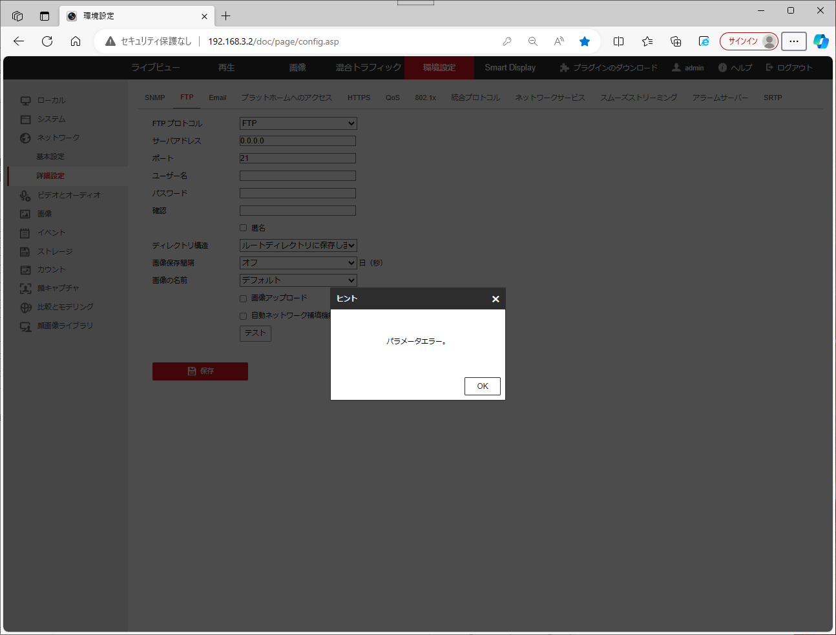Click the ユーザー名 input field

point(298,176)
